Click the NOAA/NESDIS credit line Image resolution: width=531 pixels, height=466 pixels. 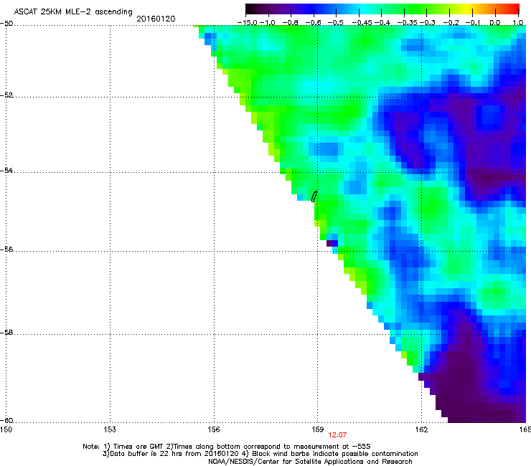tap(310, 462)
